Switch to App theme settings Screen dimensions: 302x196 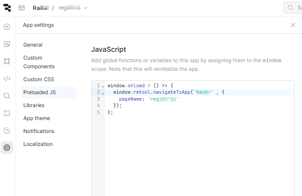pos(37,118)
